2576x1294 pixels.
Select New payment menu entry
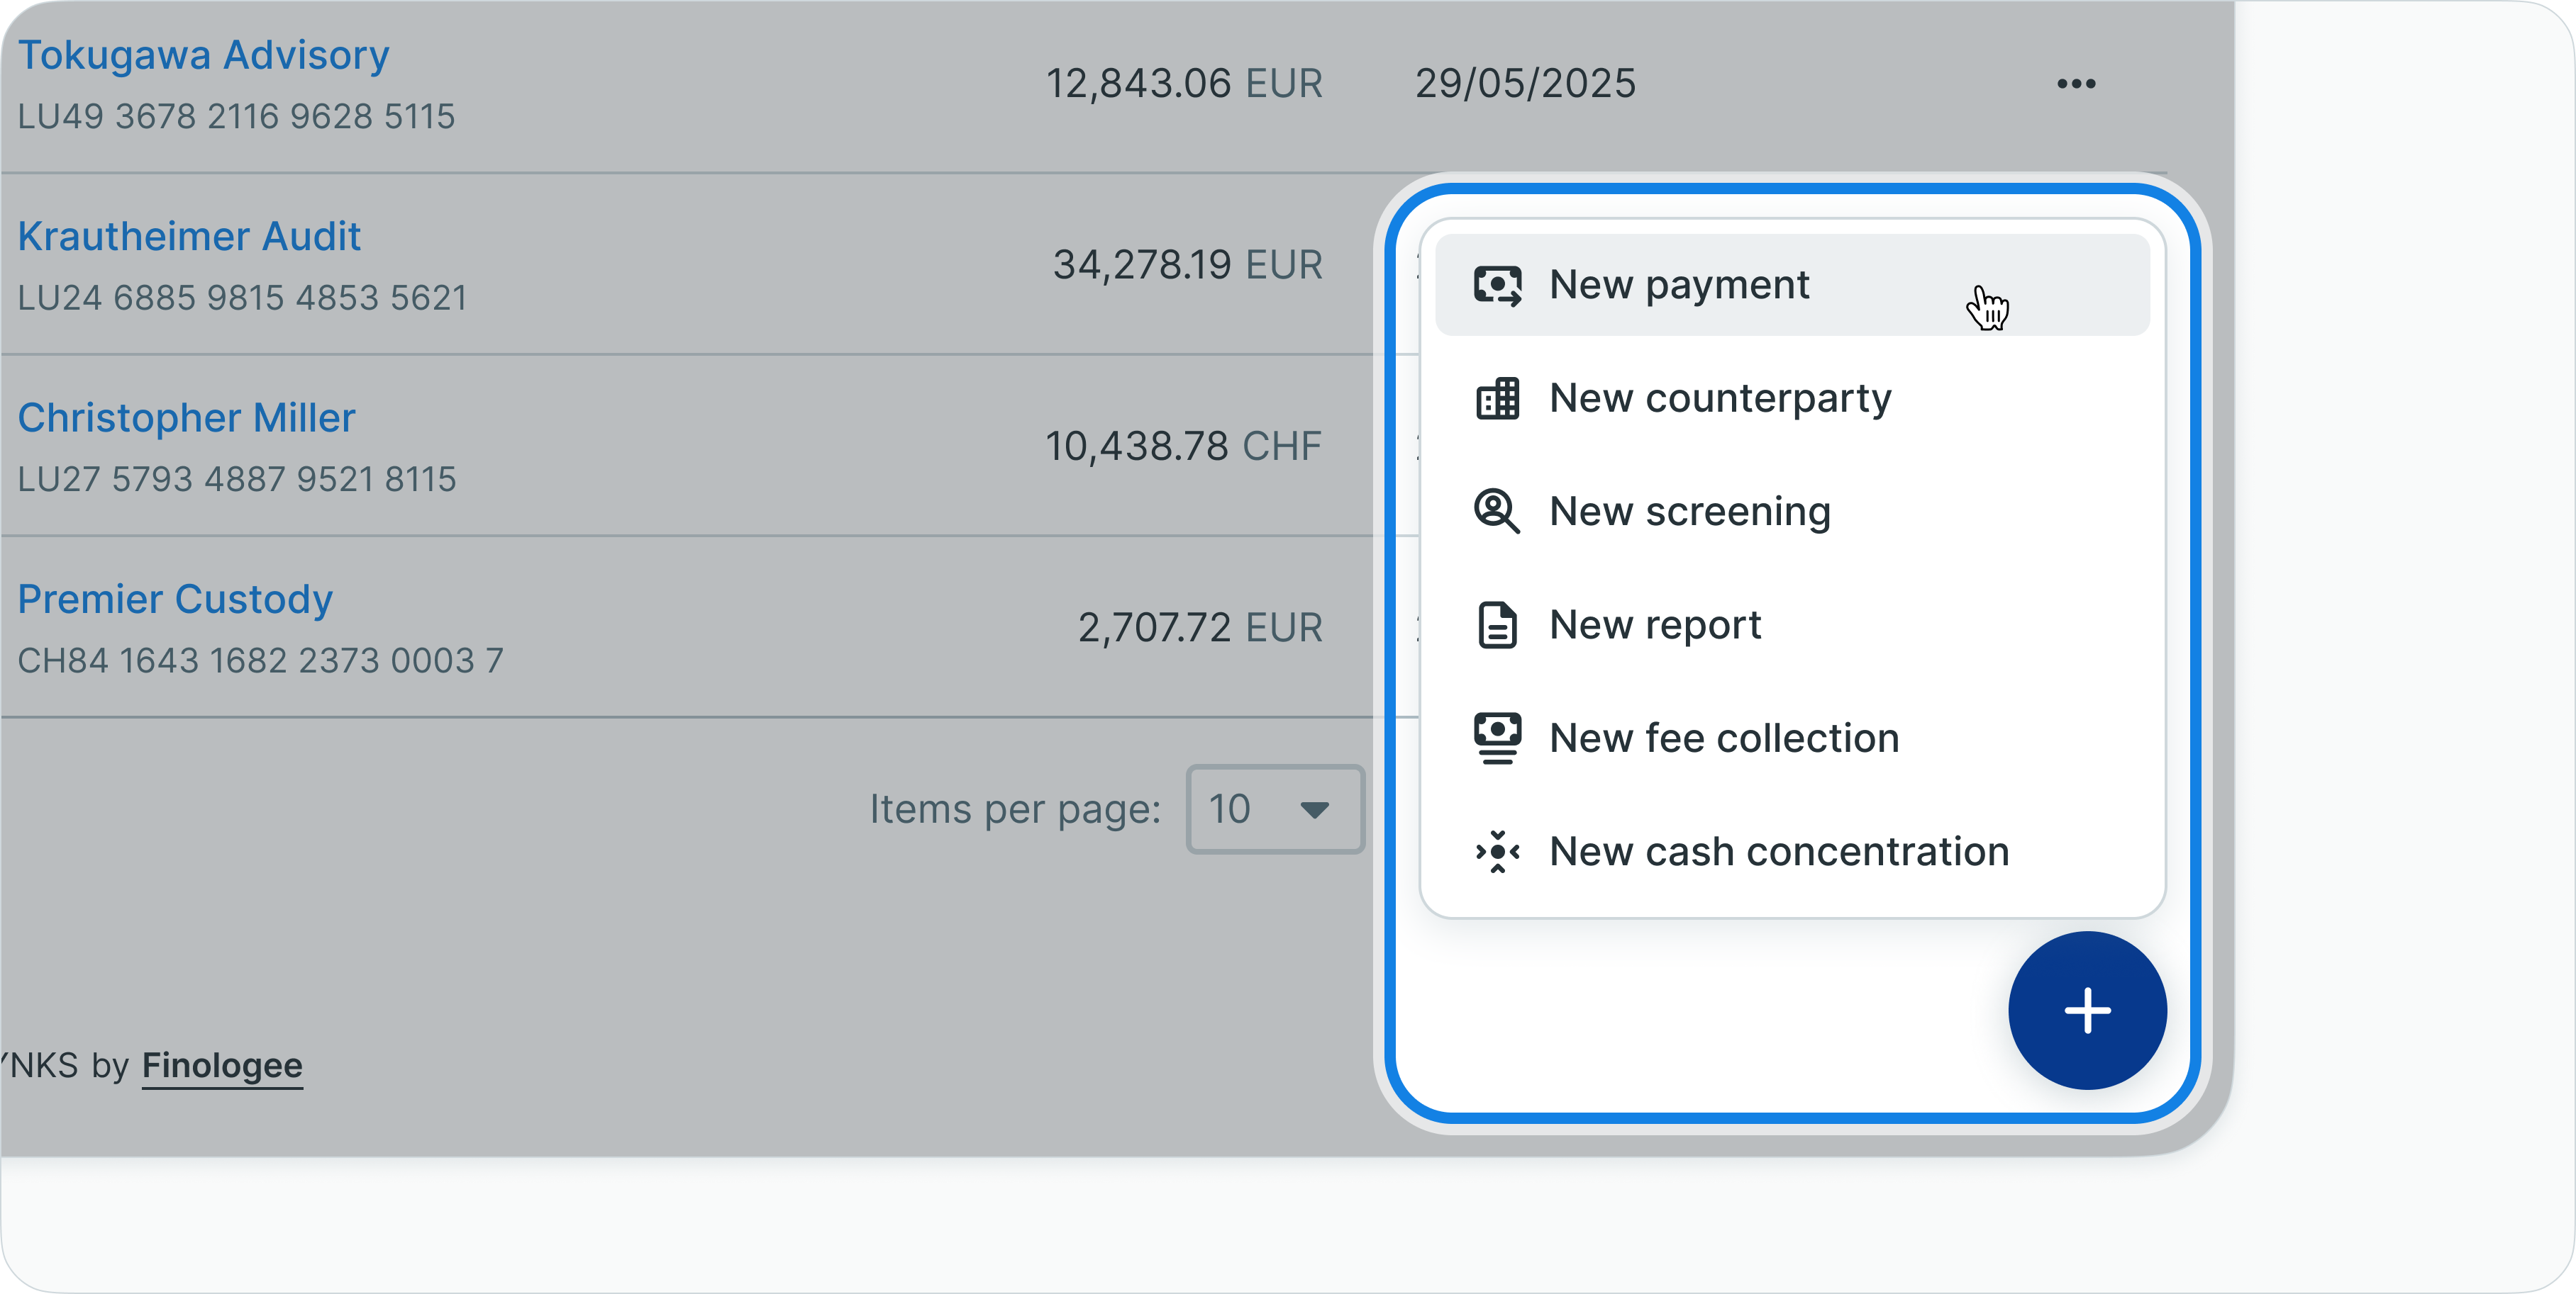tap(1679, 286)
